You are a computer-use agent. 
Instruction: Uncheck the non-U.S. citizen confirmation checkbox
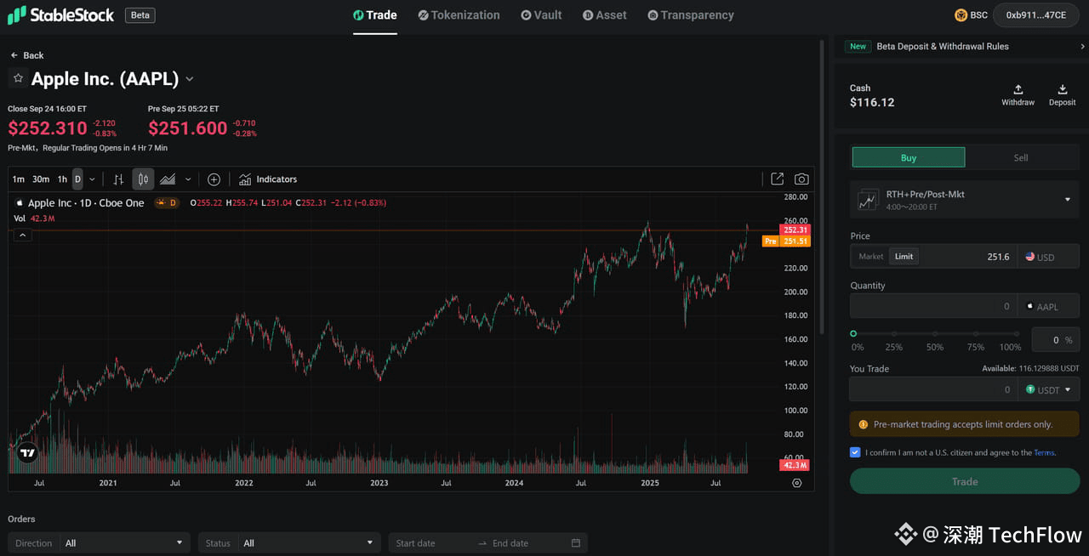855,452
